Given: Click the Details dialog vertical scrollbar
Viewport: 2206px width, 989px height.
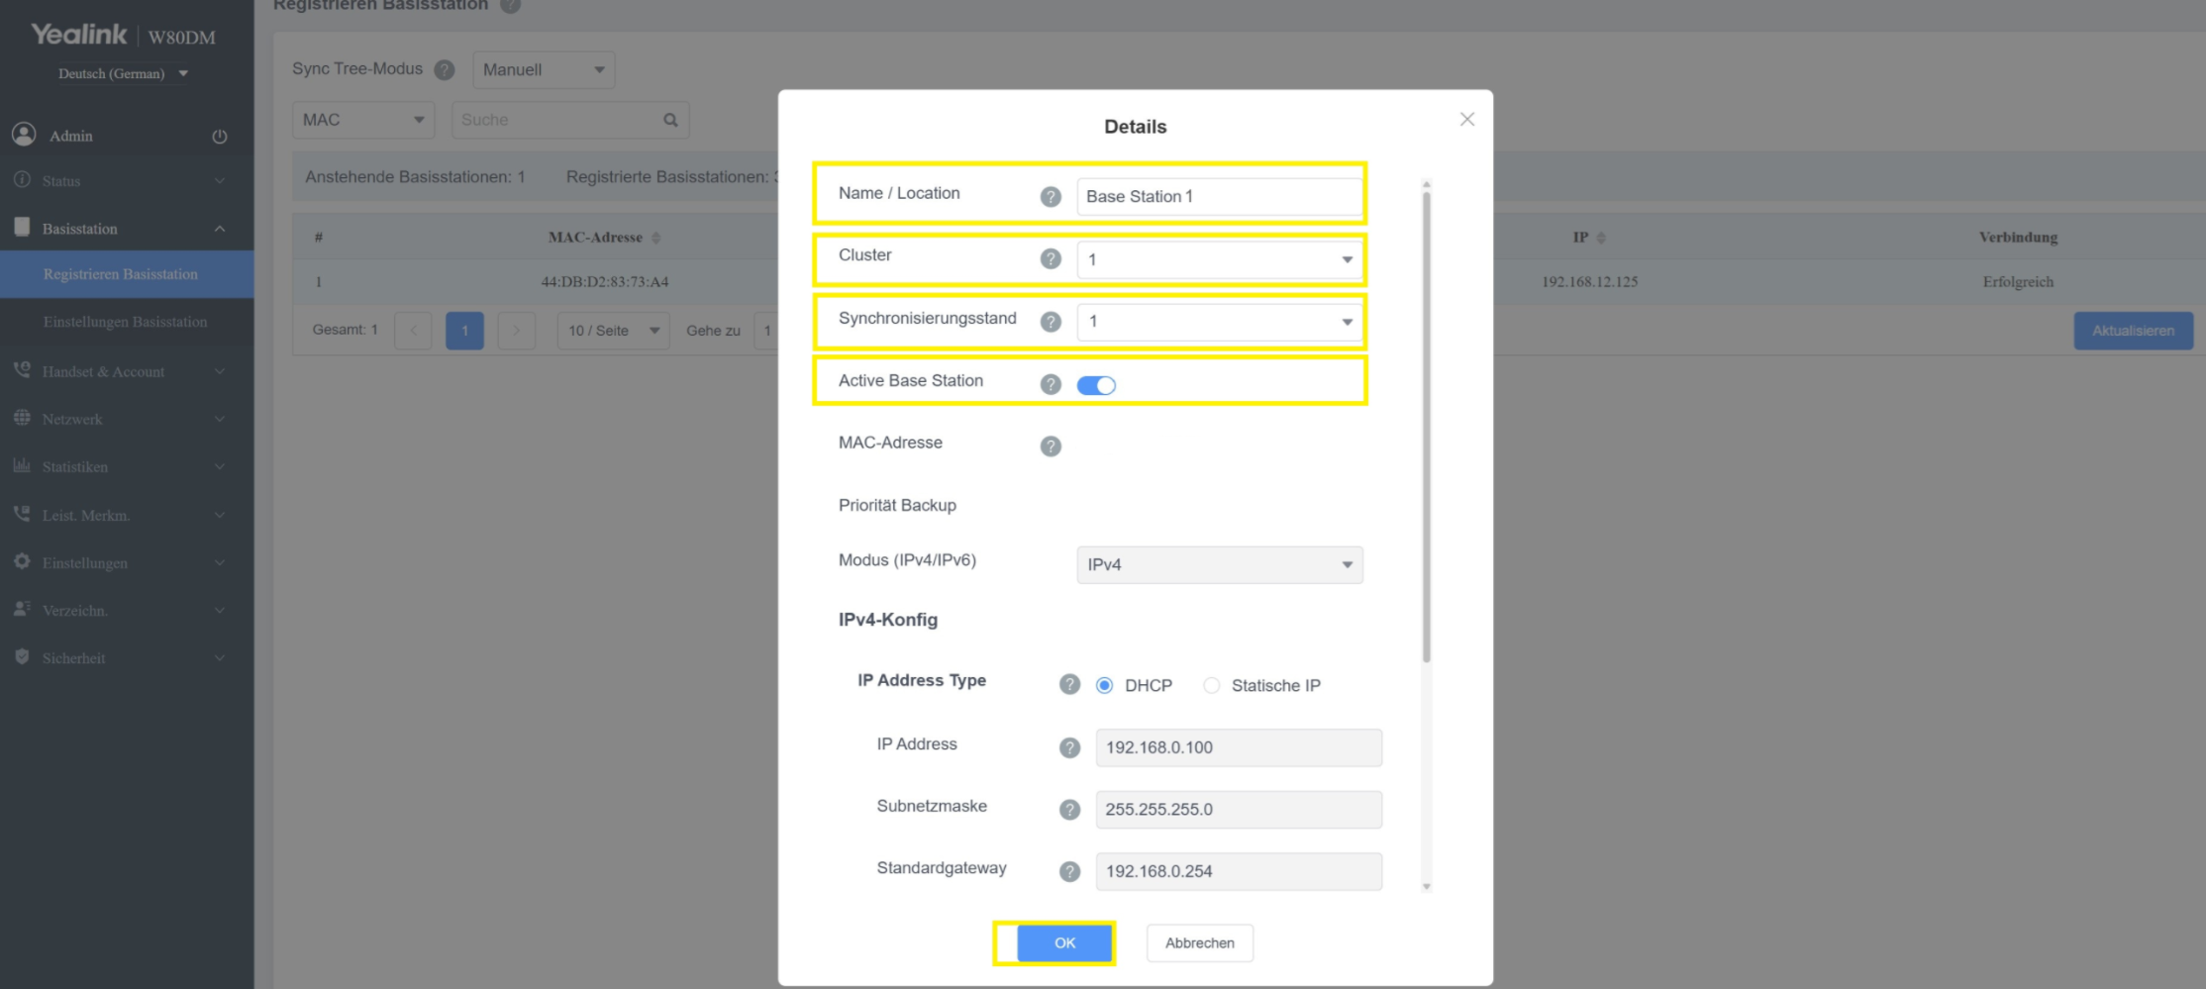Looking at the screenshot, I should (x=1426, y=426).
